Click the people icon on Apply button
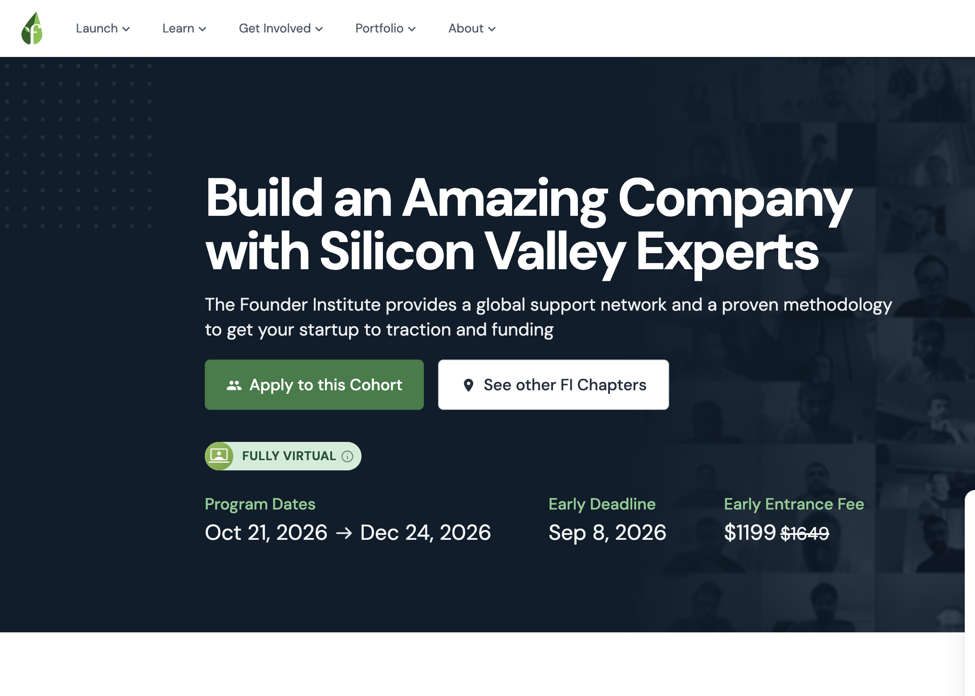Screen dimensions: 975x696 tap(234, 385)
